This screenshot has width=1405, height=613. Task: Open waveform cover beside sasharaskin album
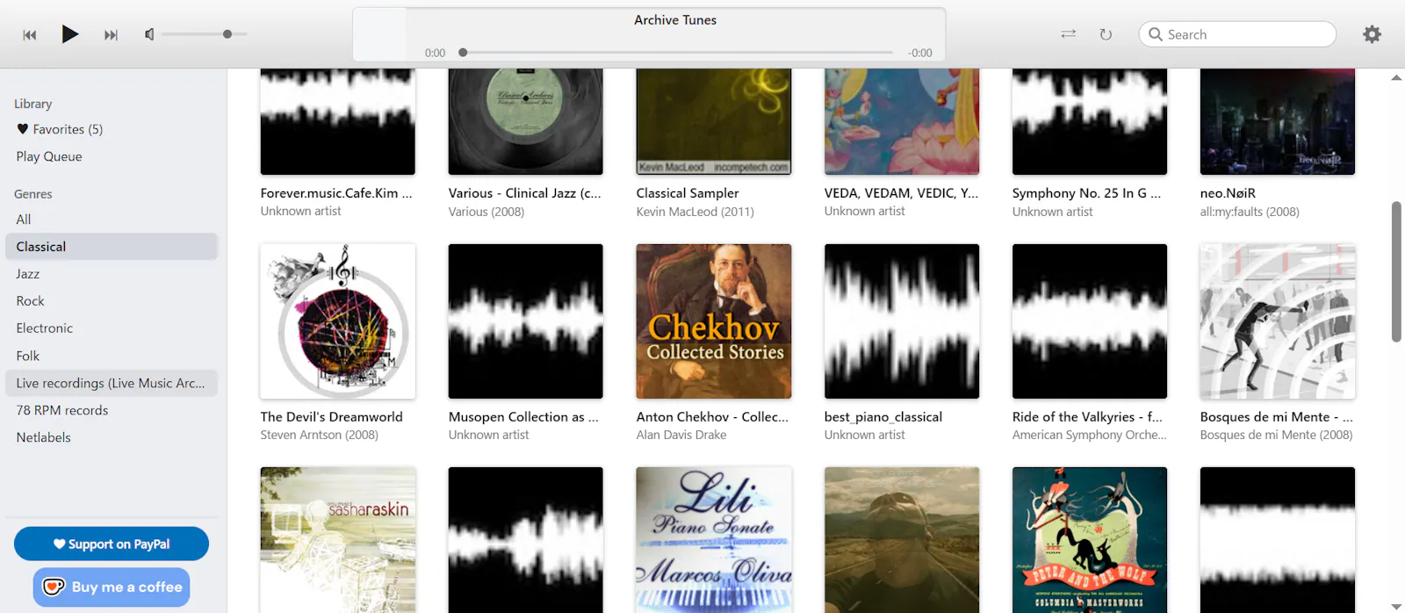pyautogui.click(x=526, y=540)
